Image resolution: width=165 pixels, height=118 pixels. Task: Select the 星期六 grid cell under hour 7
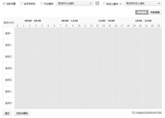tap(61, 92)
